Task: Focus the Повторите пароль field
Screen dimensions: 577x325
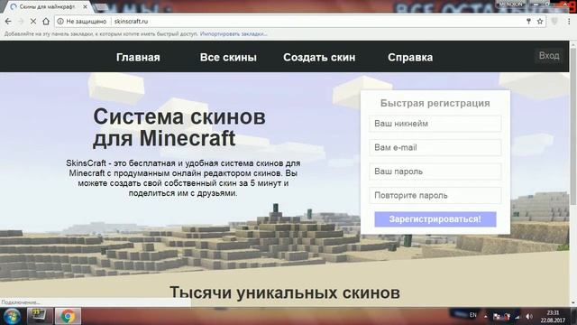Action: point(435,195)
